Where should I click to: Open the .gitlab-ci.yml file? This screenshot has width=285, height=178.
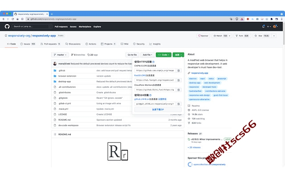tap(65, 103)
